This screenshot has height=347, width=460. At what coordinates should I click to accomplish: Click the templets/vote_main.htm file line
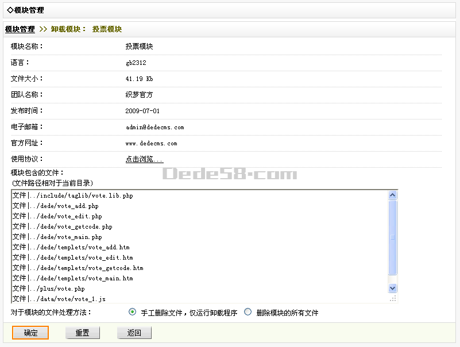(x=85, y=279)
